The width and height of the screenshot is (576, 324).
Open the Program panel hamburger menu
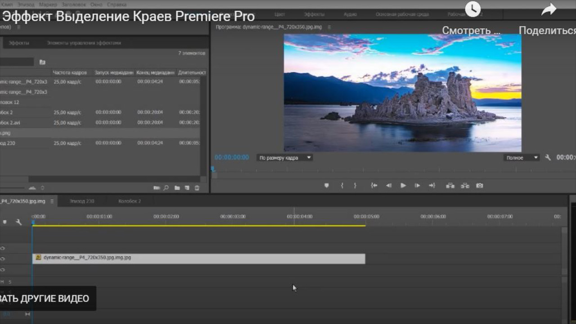tap(329, 27)
